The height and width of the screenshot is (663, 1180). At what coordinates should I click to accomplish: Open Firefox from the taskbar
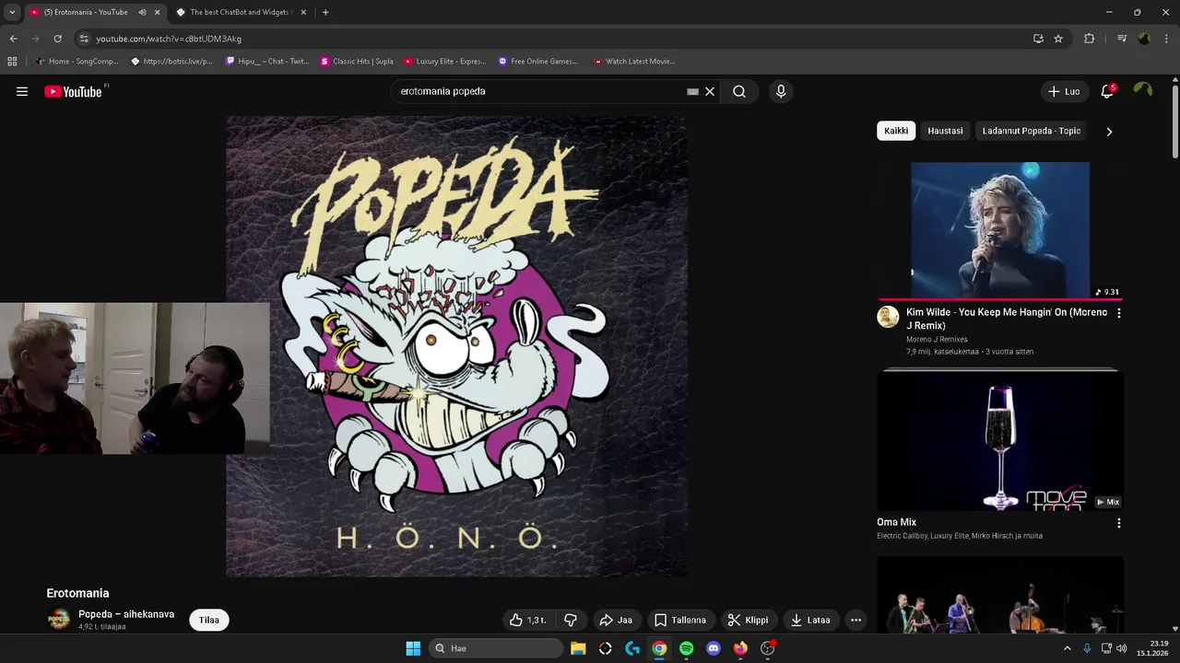pos(740,648)
